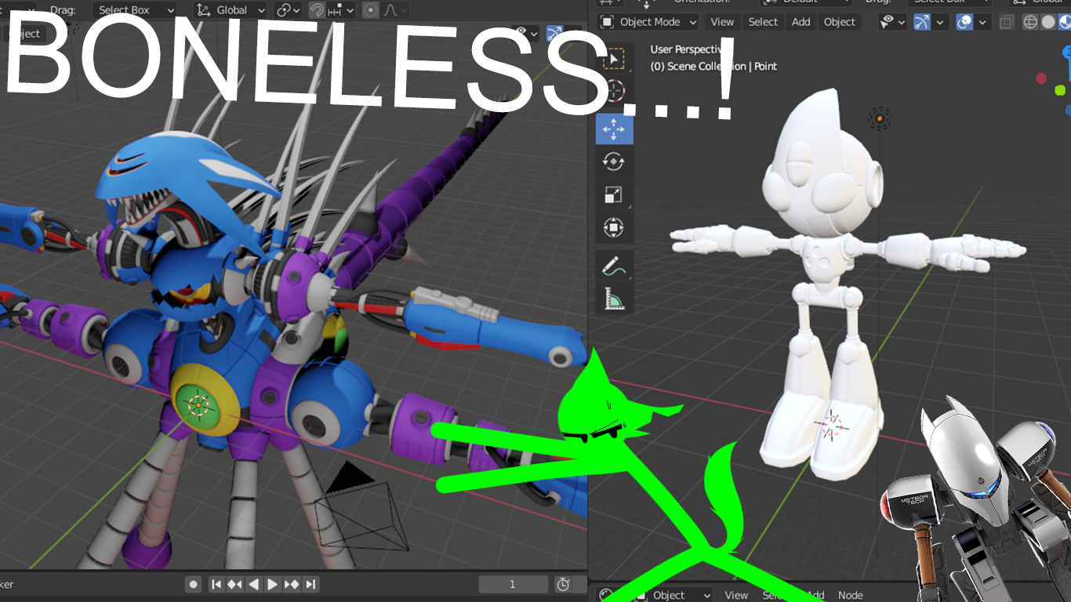This screenshot has width=1071, height=602.
Task: Expand the gizmo options dropdown arrow
Action: (939, 22)
